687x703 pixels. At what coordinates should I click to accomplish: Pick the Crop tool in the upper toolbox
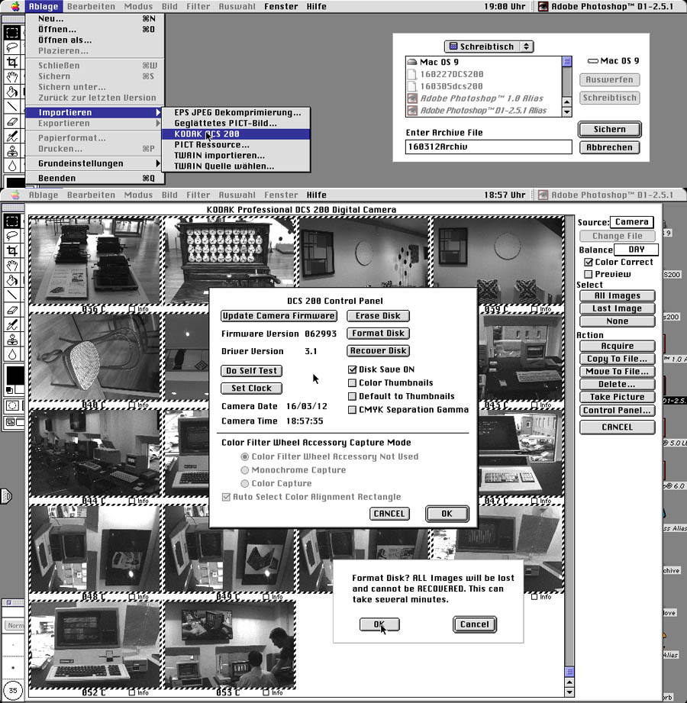coord(12,62)
